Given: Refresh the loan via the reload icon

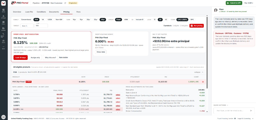Looking at the screenshot, I should point(65,3).
